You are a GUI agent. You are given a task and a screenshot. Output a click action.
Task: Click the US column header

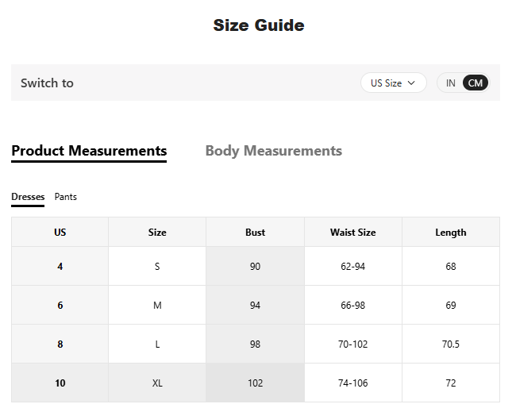click(60, 233)
